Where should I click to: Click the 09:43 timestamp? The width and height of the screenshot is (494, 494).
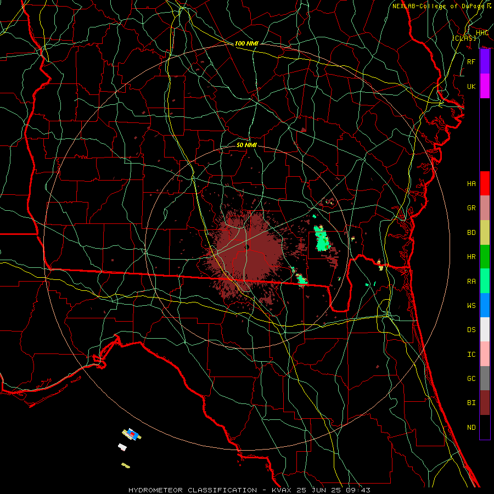pyautogui.click(x=357, y=490)
